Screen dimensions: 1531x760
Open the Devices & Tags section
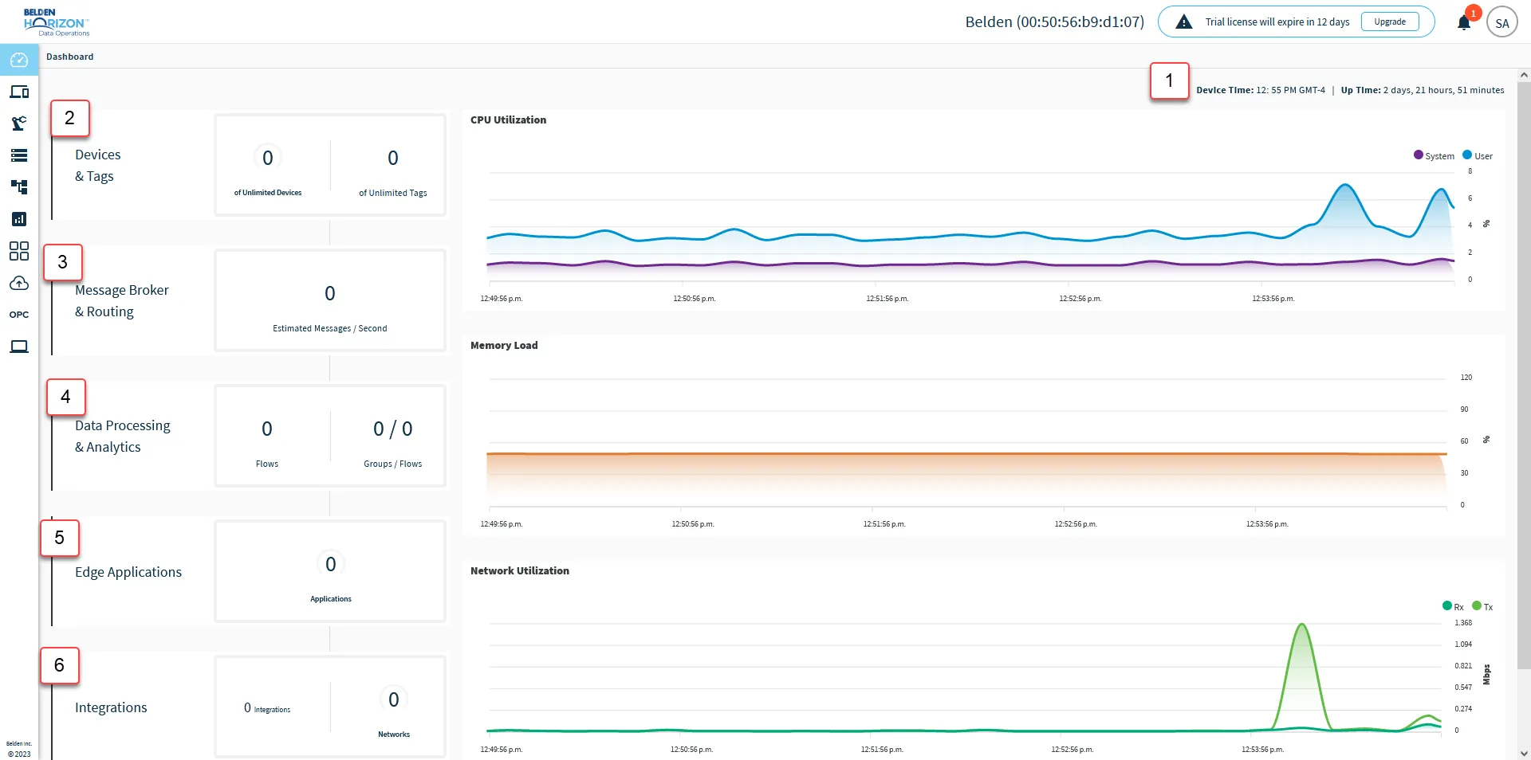point(98,165)
